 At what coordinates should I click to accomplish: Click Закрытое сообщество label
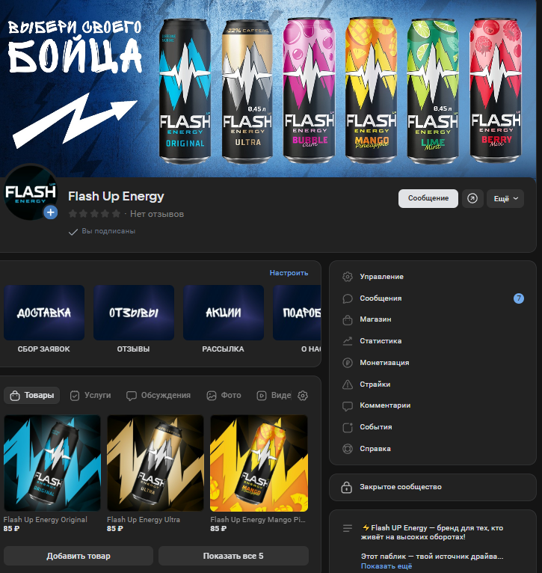[x=401, y=487]
